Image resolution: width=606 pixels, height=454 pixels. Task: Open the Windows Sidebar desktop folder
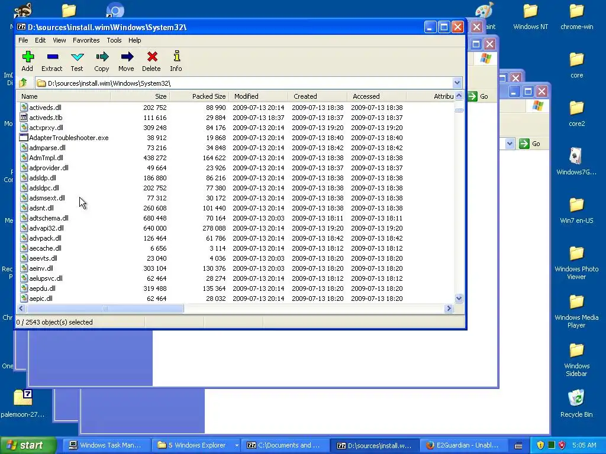(576, 350)
